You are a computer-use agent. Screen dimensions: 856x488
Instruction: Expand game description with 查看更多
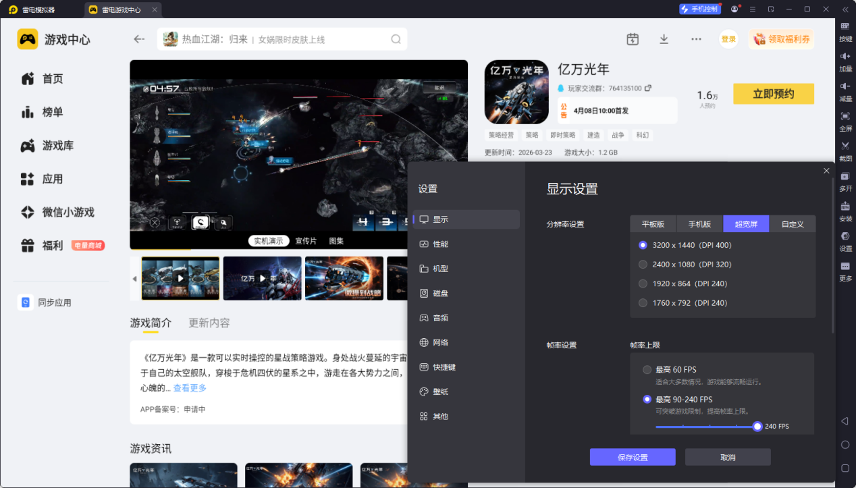tap(190, 388)
